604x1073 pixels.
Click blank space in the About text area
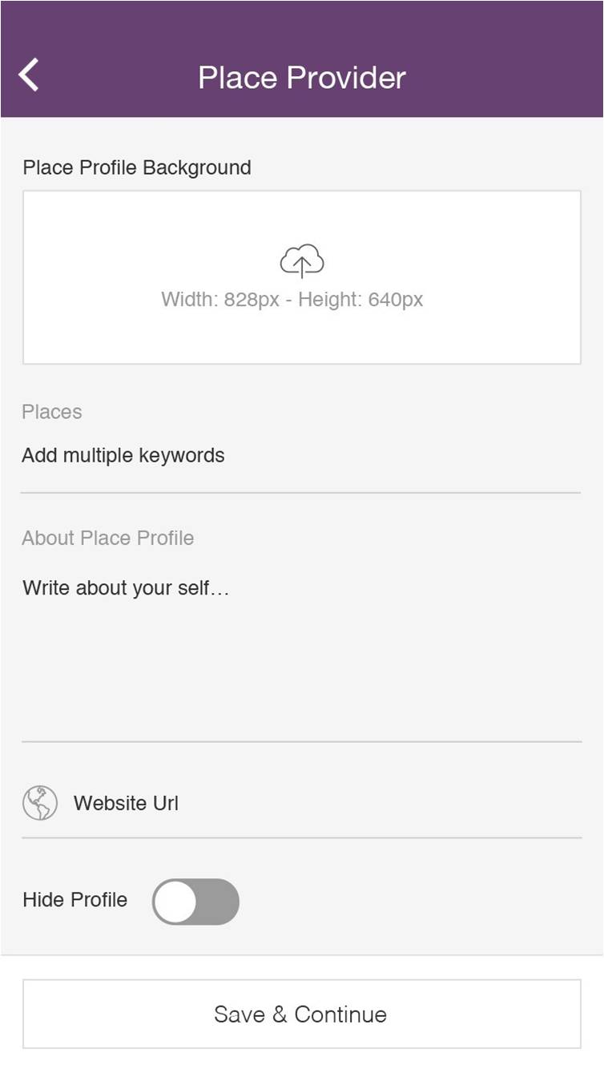302,673
